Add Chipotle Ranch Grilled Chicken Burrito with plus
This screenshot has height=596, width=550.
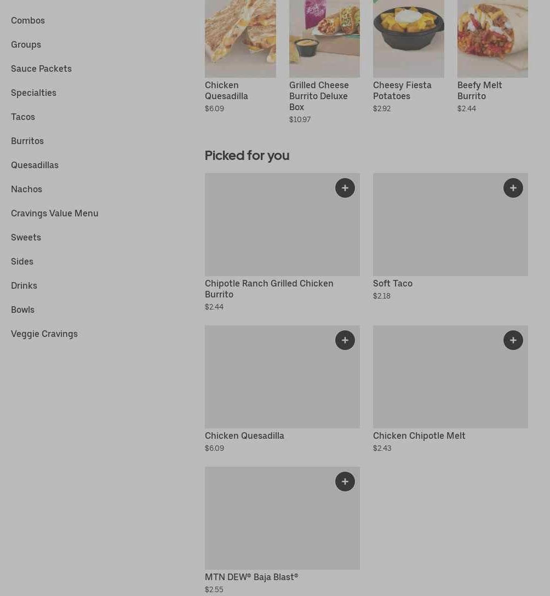click(x=345, y=188)
